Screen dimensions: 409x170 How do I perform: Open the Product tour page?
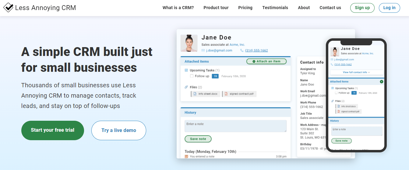click(216, 8)
